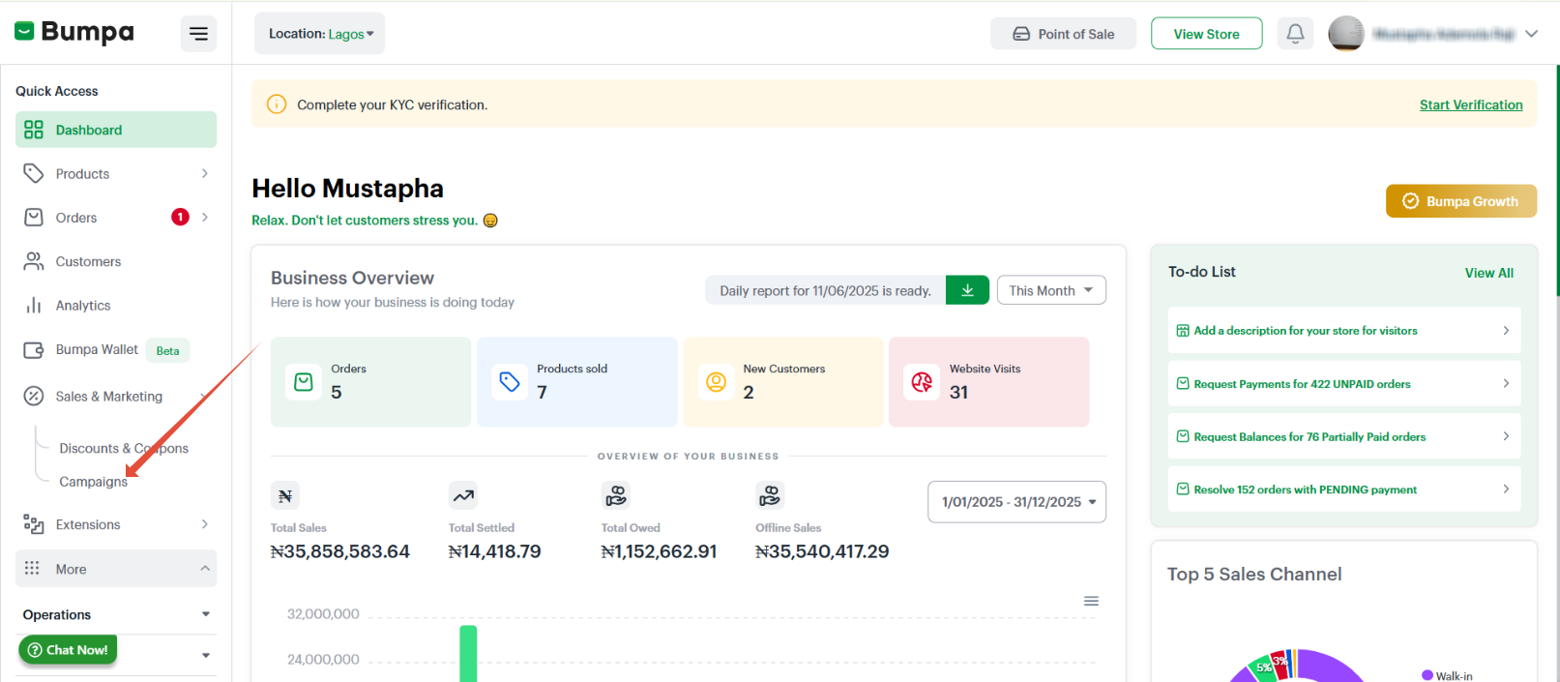The height and width of the screenshot is (682, 1560).
Task: Toggle the hamburger sidebar menu button
Action: point(198,34)
